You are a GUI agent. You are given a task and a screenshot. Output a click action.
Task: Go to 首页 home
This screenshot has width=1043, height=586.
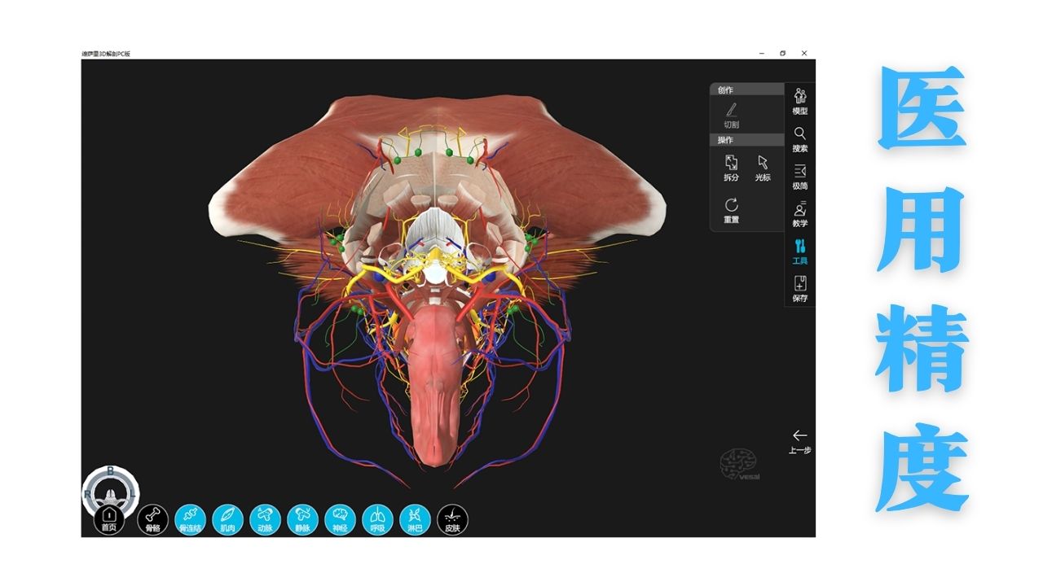[x=109, y=519]
